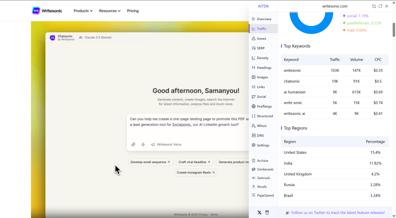Click the India region row
The width and height of the screenshot is (396, 218).
pos(335,163)
